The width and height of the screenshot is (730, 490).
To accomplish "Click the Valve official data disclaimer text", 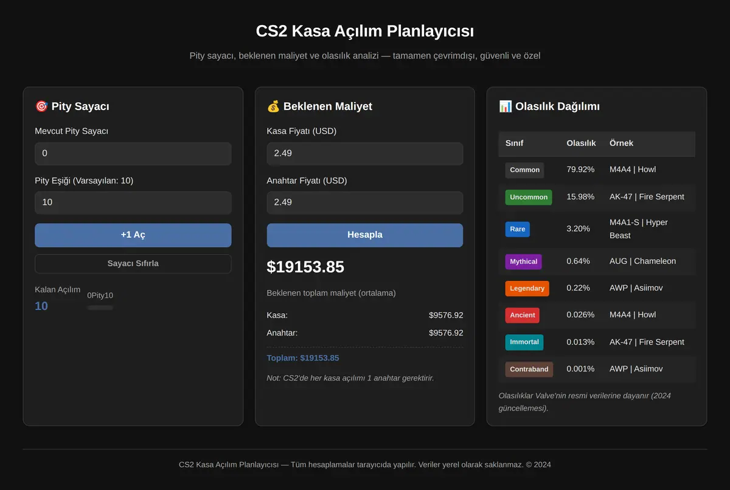I will (585, 402).
